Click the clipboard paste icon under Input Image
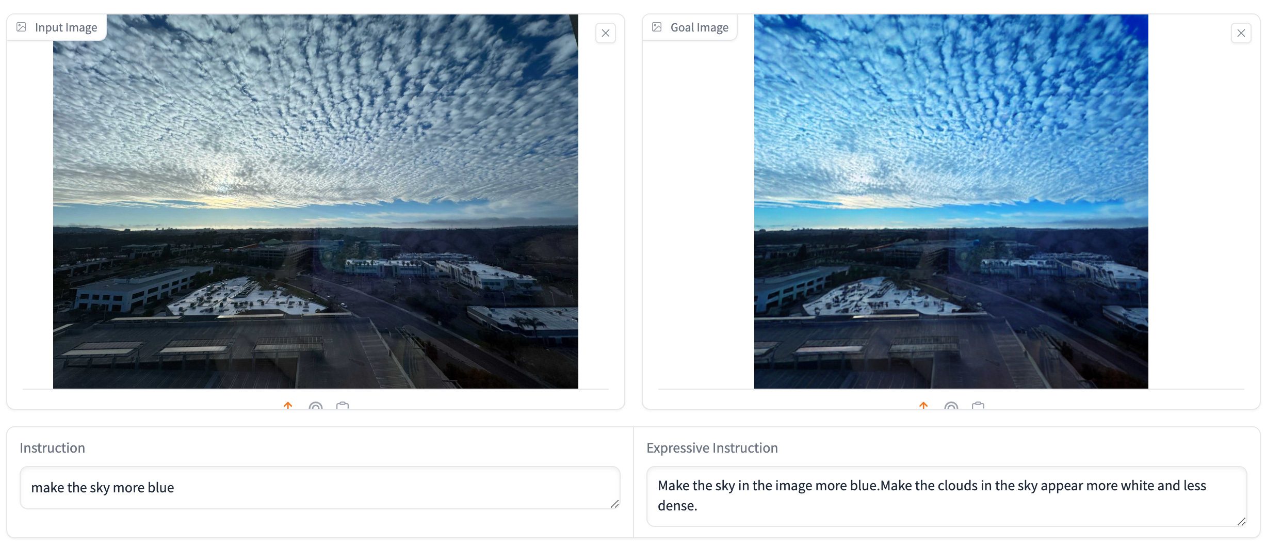The image size is (1266, 545). [x=343, y=406]
